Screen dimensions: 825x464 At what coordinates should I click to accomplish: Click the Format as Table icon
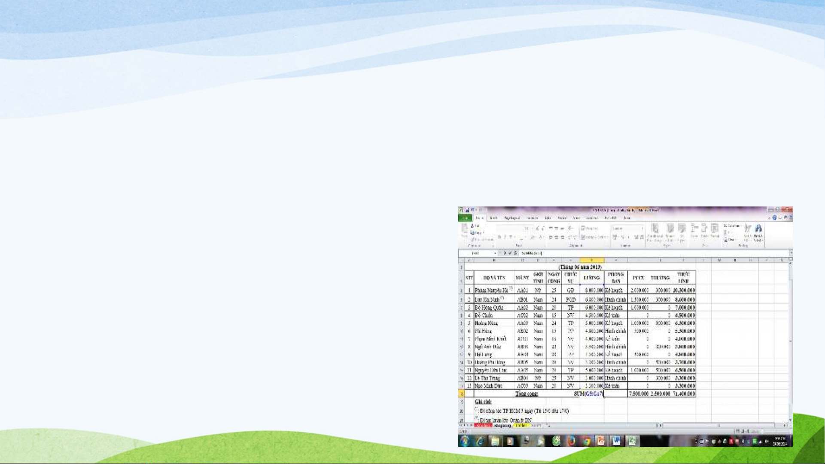click(670, 228)
